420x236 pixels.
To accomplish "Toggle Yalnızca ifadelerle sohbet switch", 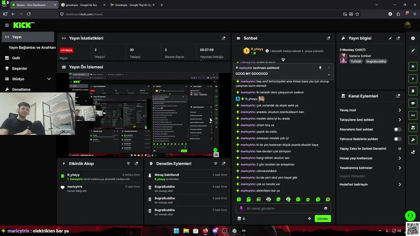I will tap(397, 139).
